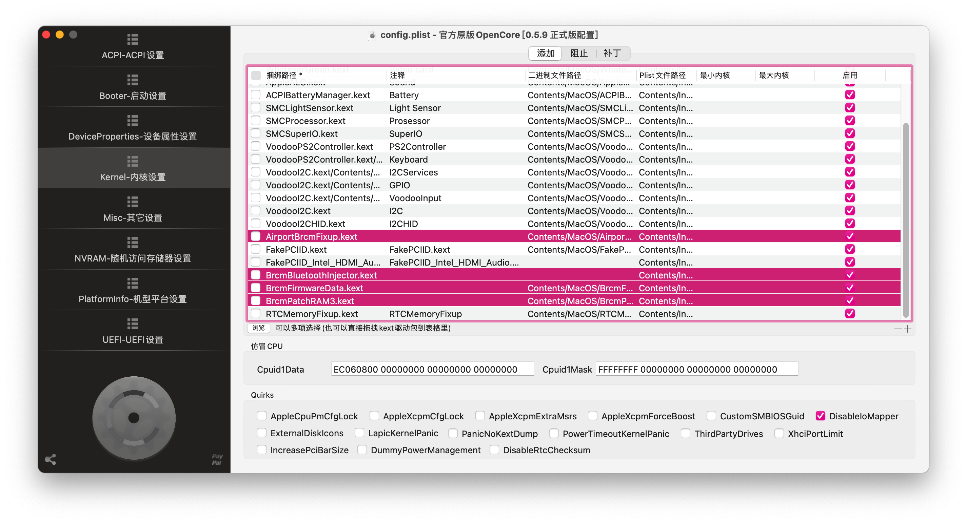Enable the XhciPortLimit quirk
967x523 pixels.
tap(779, 433)
